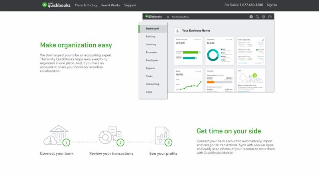Open Sales card period dropdown

198,71
